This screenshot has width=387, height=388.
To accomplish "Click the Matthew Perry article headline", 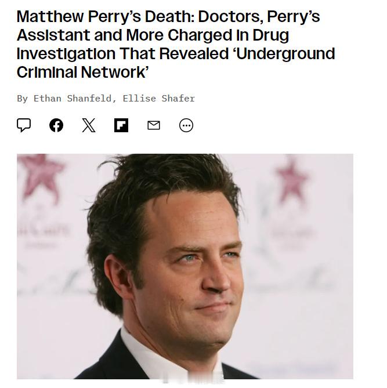I will tap(176, 44).
